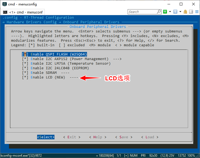The width and height of the screenshot is (200, 158).
Task: Open dropdown arrow beside new console button
Action: [x=170, y=12]
